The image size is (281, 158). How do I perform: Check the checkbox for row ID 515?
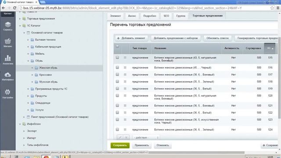pyautogui.click(x=117, y=57)
